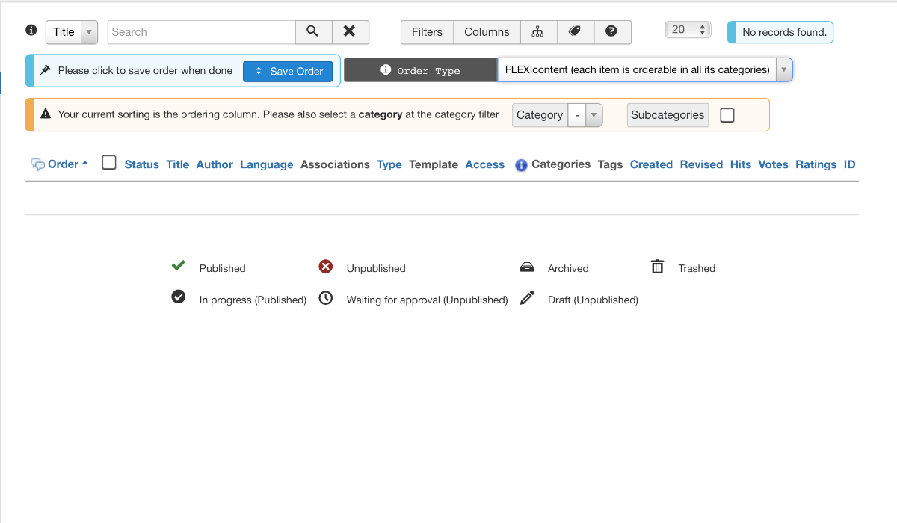Image resolution: width=897 pixels, height=523 pixels.
Task: Open the Filters panel button
Action: [427, 32]
